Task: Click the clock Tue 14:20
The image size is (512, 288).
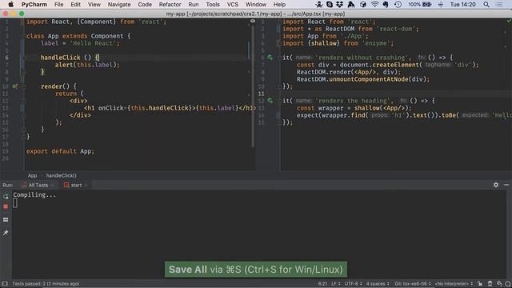Action: tap(462, 5)
